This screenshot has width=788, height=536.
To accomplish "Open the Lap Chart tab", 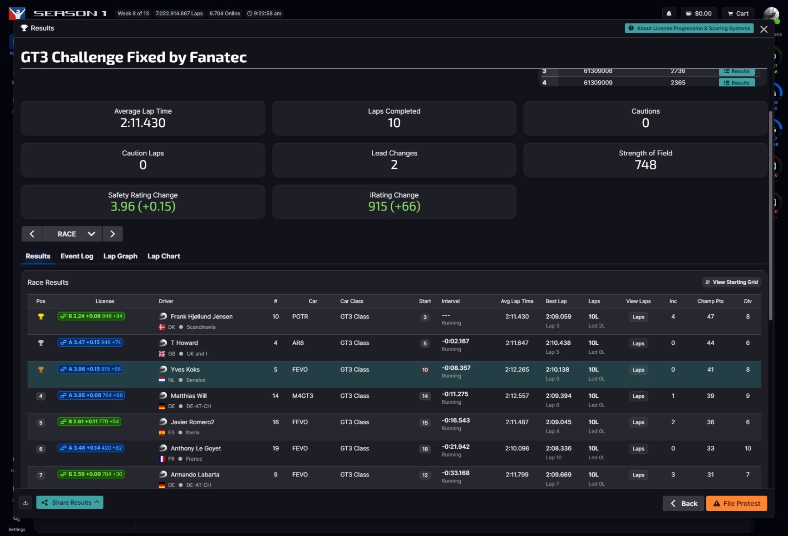I will [163, 256].
